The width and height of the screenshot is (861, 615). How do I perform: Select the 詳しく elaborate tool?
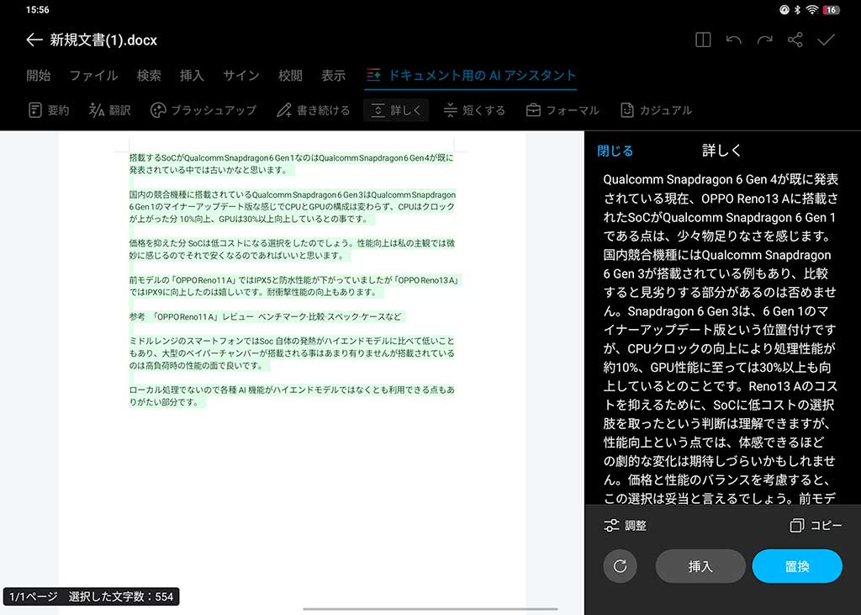coord(396,110)
